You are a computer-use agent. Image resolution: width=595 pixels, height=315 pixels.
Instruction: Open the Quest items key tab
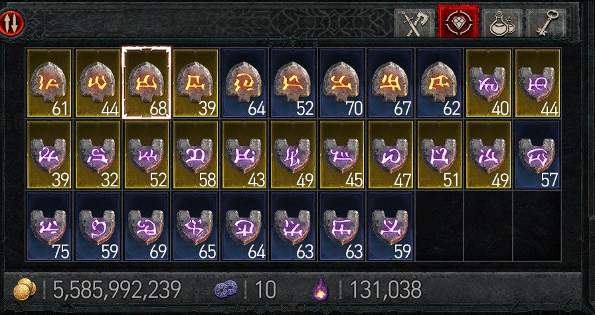(x=546, y=23)
